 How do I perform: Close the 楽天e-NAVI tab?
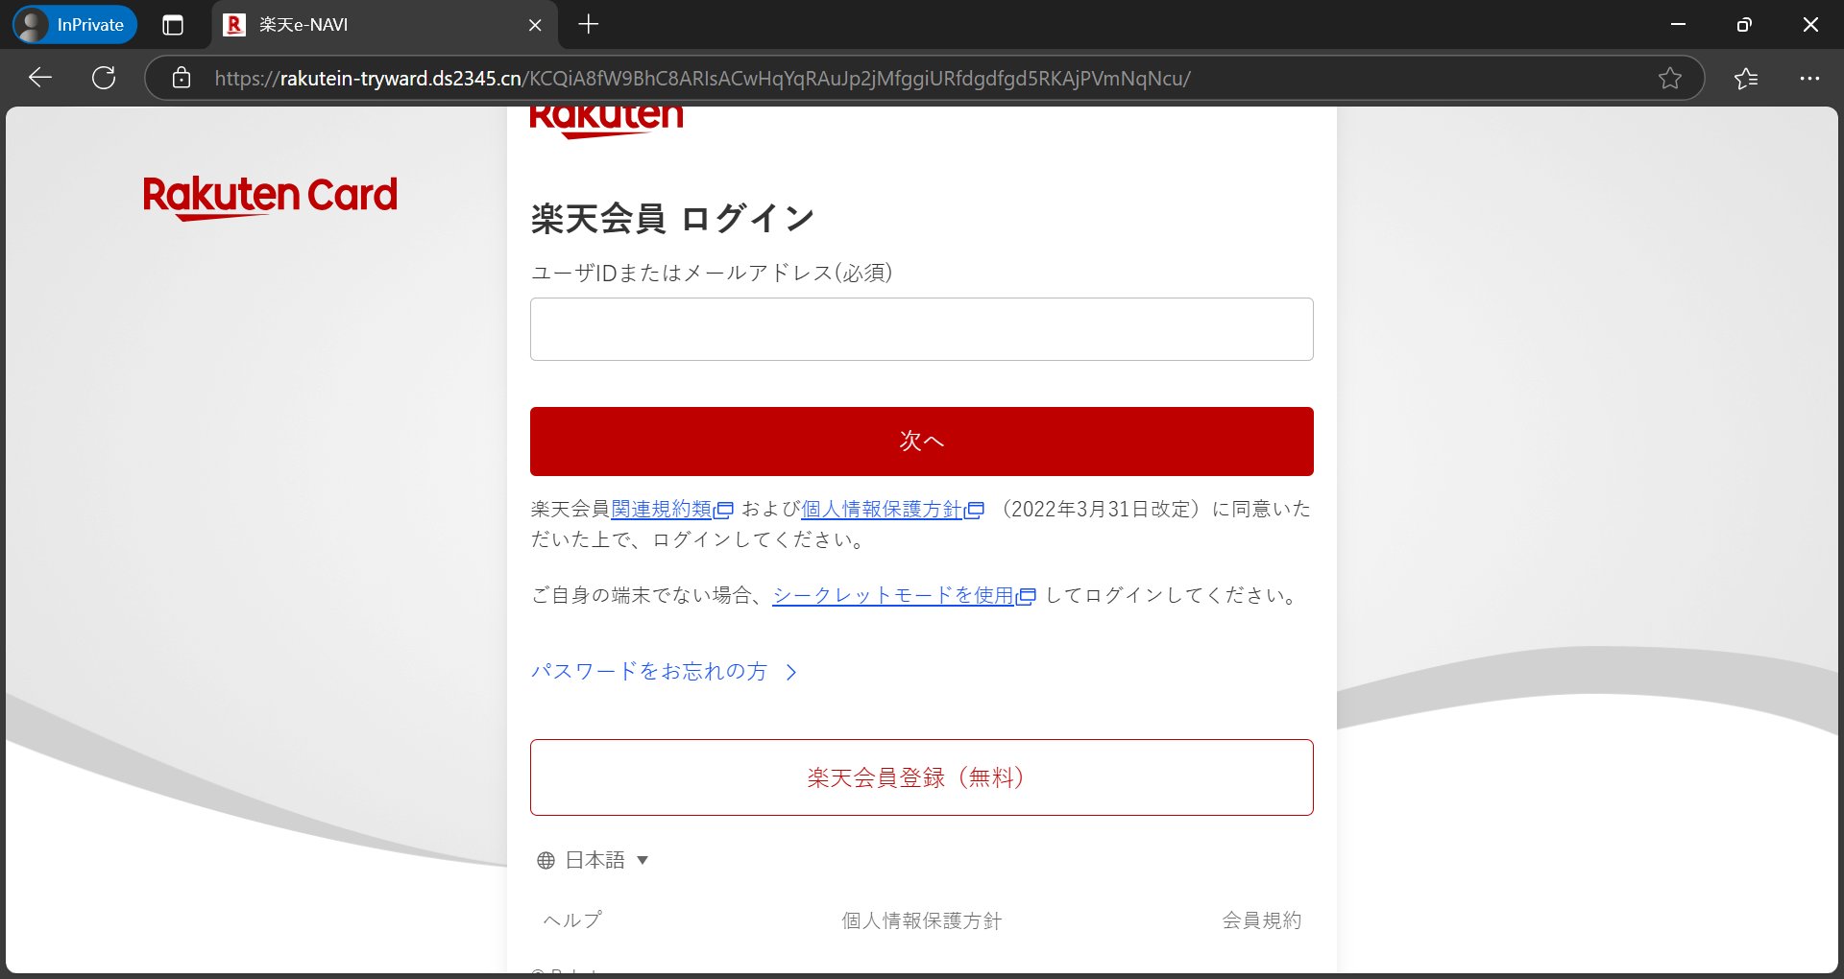tap(535, 25)
